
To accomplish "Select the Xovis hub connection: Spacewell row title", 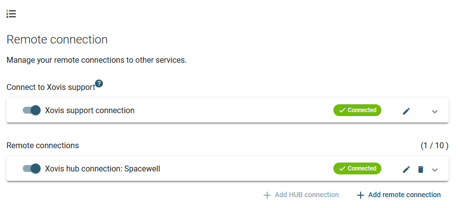I will tap(102, 169).
